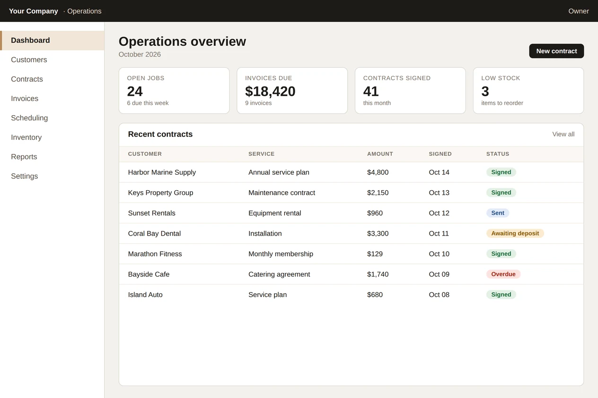Open Scheduling from the sidebar

pos(52,118)
